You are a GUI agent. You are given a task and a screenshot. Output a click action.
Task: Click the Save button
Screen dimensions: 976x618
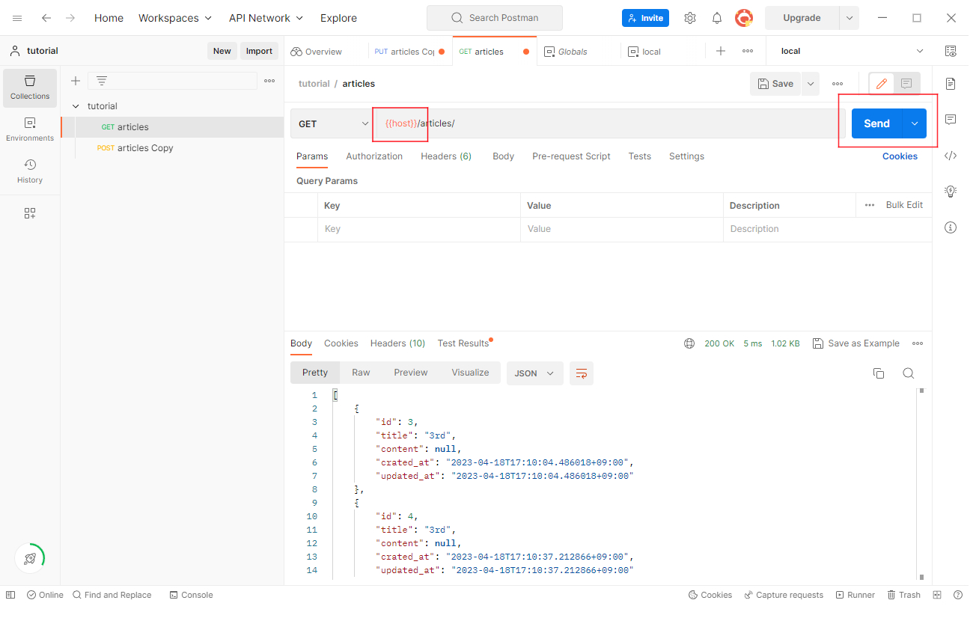click(775, 84)
